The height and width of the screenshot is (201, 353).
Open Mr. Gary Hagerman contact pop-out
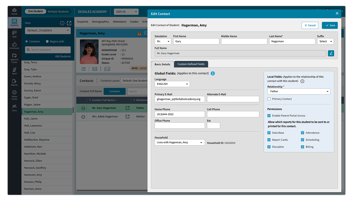[x=128, y=108]
